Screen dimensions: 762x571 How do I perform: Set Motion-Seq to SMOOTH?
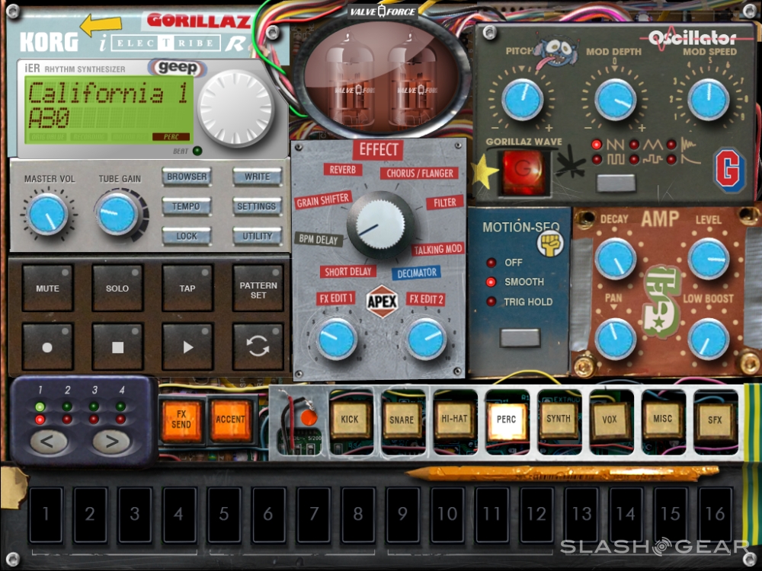click(x=491, y=282)
